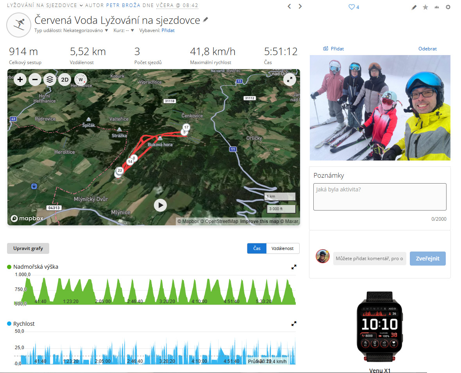Expand the Lyžování na sjezdovce activity type dropdown
Screen dimensions: 461x373
81,5
